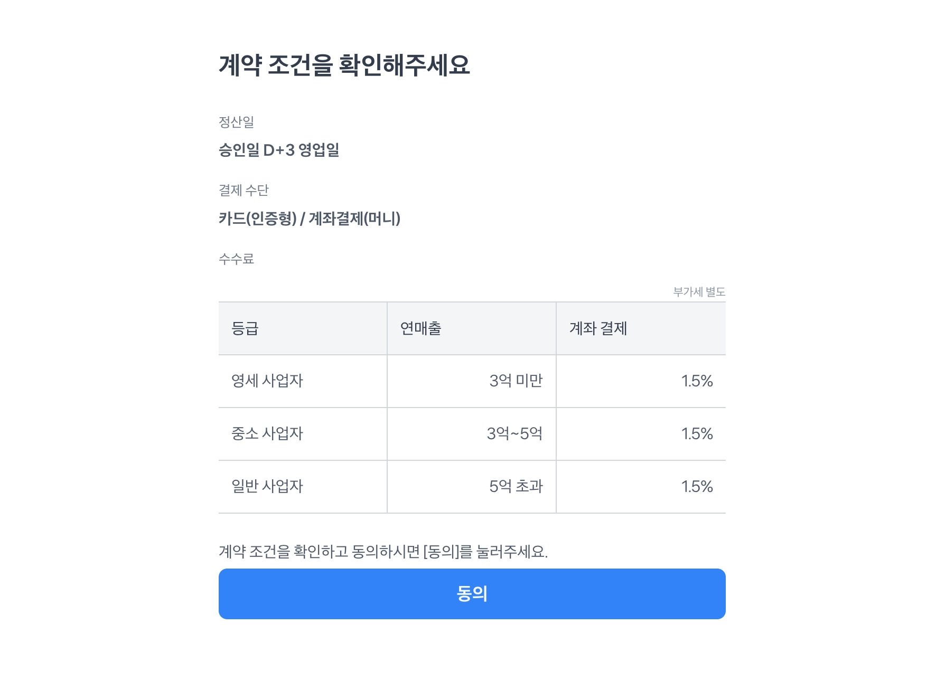The width and height of the screenshot is (936, 681).
Task: Click the 부가세 별도 note above table
Action: click(x=699, y=291)
